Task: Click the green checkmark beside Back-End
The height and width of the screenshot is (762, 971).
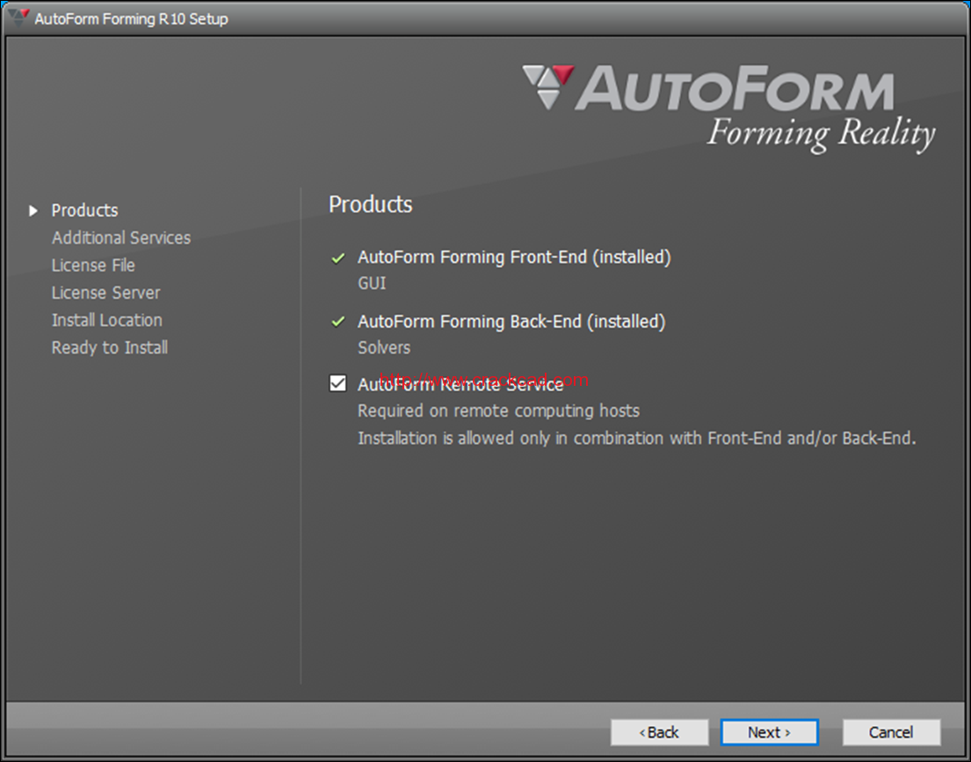Action: pos(338,322)
